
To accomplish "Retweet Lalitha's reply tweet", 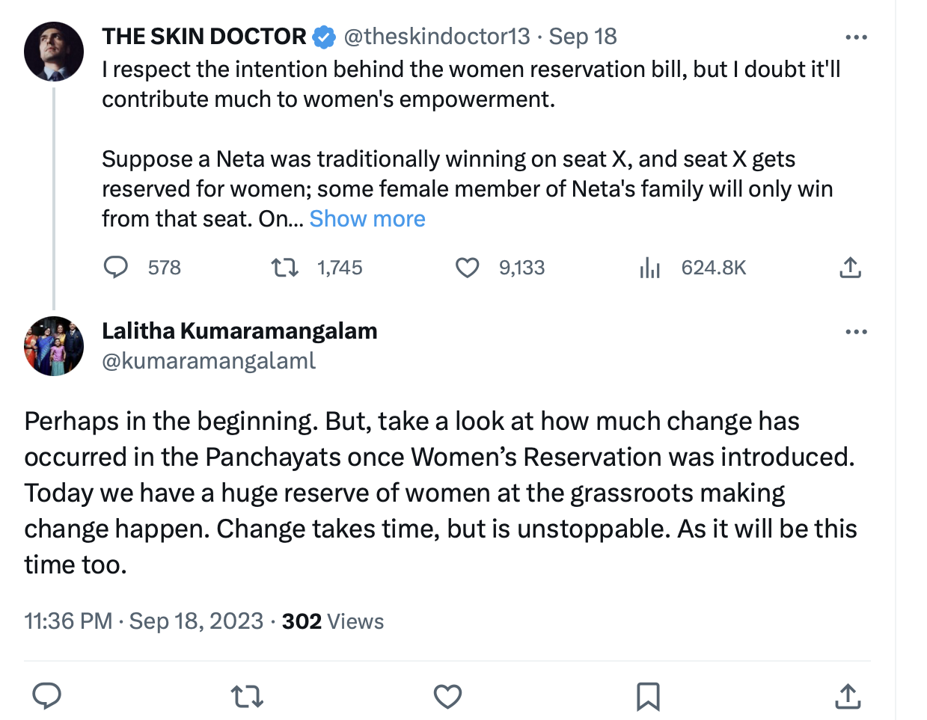I will point(247,696).
